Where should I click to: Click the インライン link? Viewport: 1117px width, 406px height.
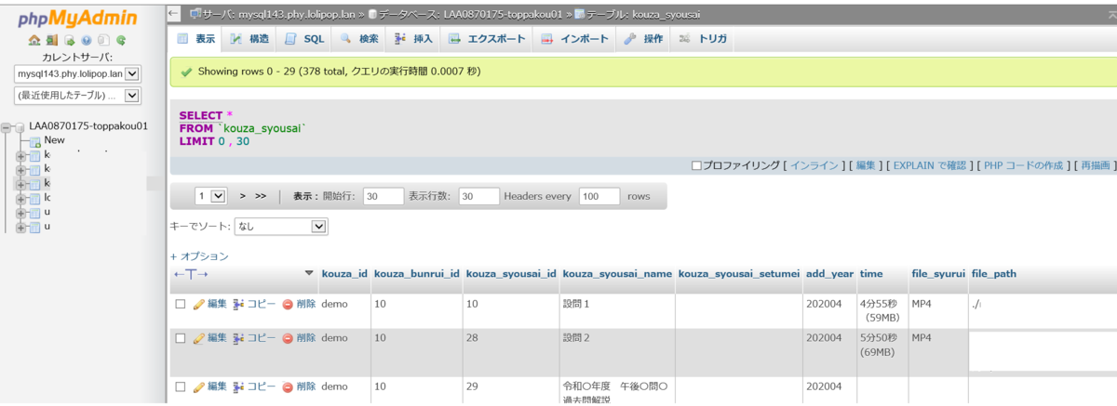pos(814,165)
